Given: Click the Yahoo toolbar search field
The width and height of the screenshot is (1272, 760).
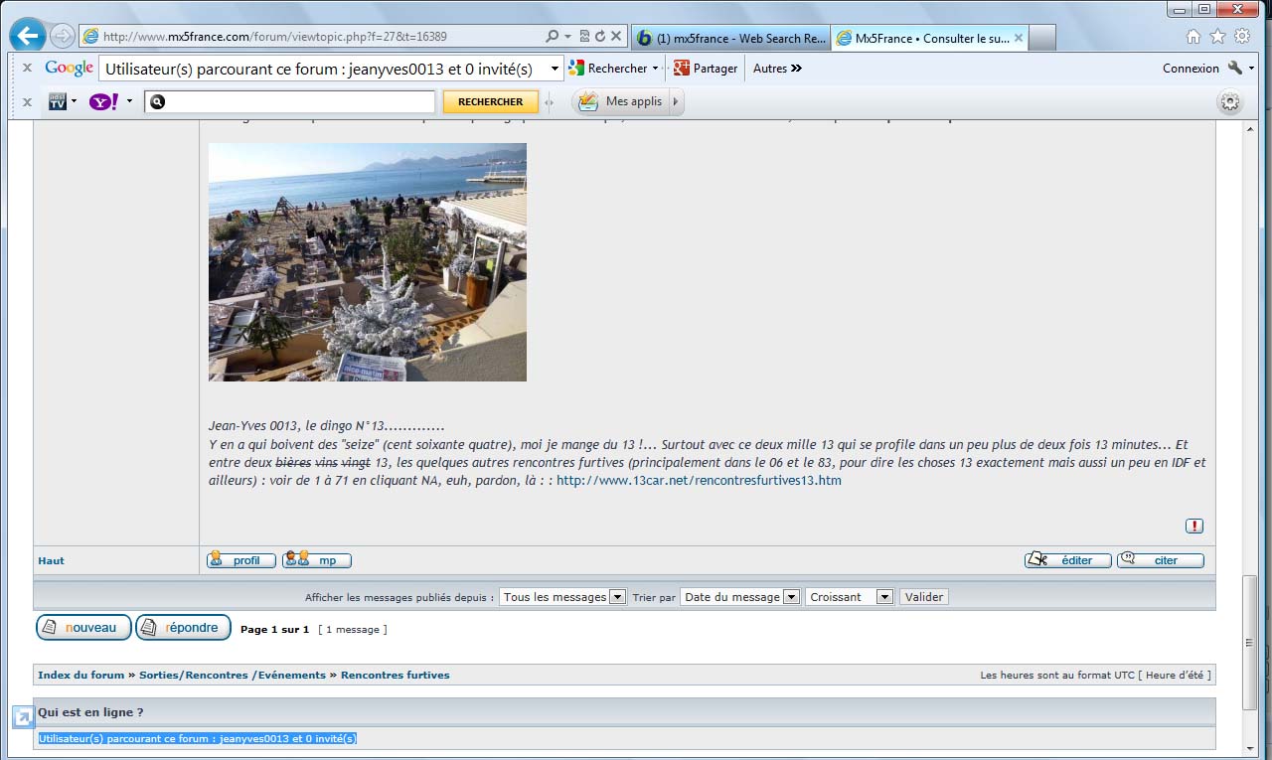Looking at the screenshot, I should click(289, 101).
